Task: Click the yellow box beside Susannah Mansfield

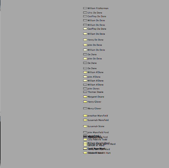Action: (85, 120)
